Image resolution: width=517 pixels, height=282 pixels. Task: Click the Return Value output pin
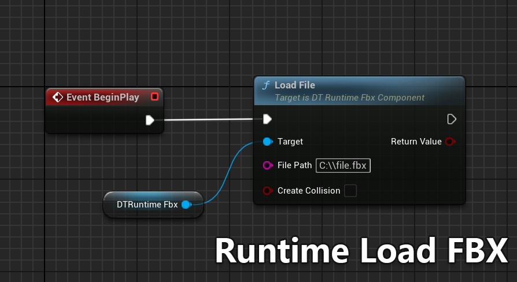[x=450, y=142]
